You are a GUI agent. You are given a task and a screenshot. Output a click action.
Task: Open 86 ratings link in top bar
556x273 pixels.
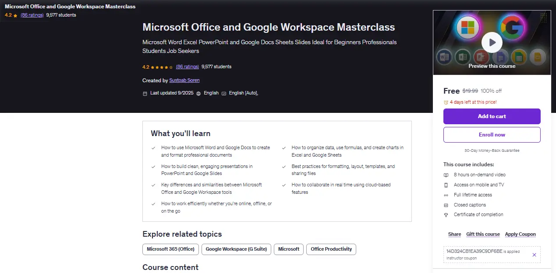(32, 15)
